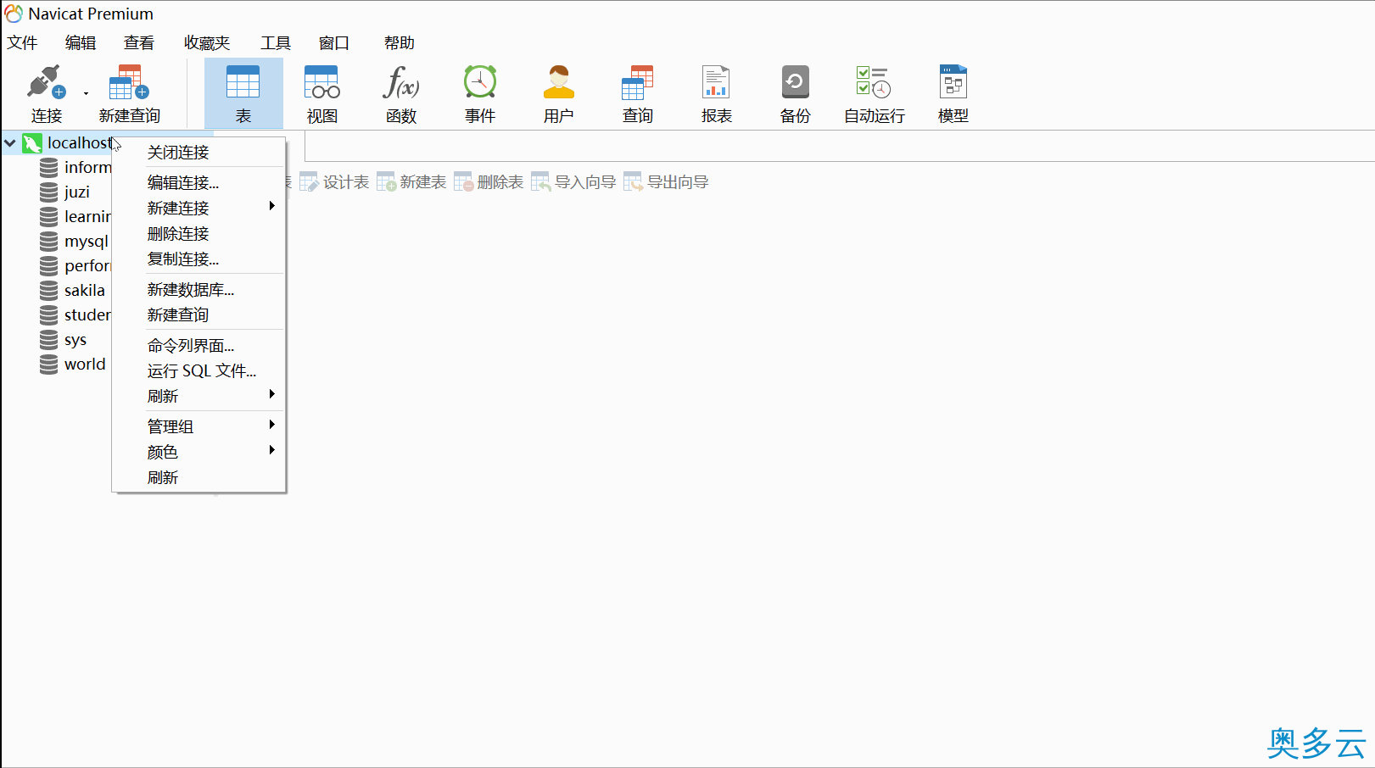Image resolution: width=1375 pixels, height=768 pixels.
Task: Collapse the localhost connection tree
Action: pos(10,143)
